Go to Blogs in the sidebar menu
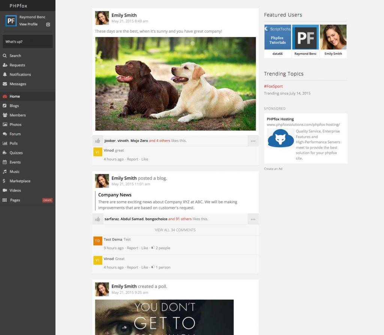Image resolution: width=384 pixels, height=335 pixels. tap(14, 106)
